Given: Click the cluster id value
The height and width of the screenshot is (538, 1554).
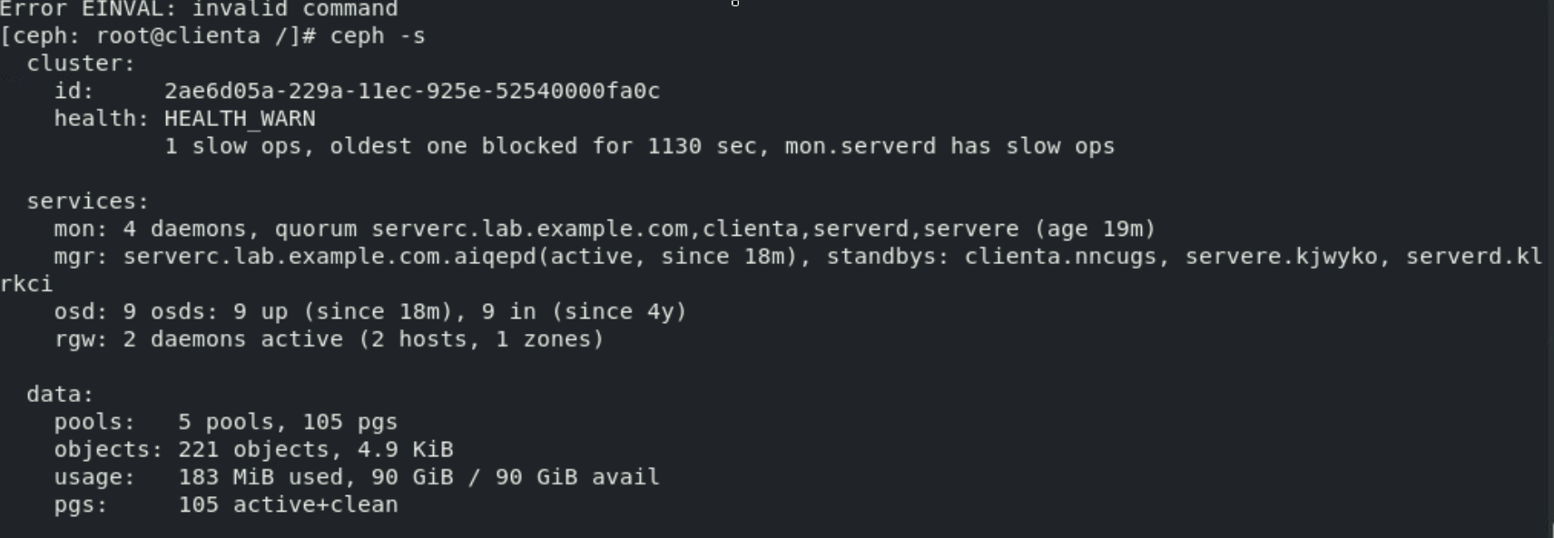Looking at the screenshot, I should (x=411, y=91).
